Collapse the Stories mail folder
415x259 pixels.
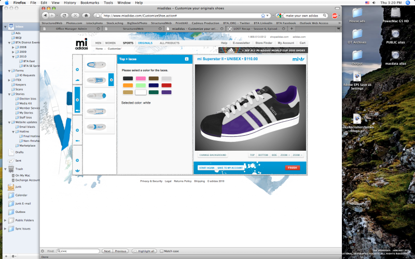pos(9,94)
